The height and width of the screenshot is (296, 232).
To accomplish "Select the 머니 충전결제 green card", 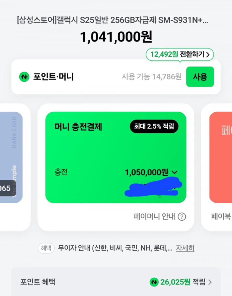I will (x=116, y=157).
